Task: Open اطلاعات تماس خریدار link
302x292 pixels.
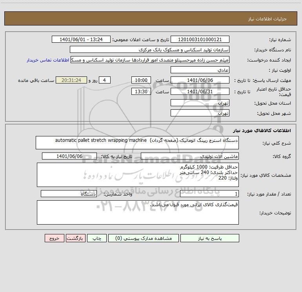Action: coord(48,60)
